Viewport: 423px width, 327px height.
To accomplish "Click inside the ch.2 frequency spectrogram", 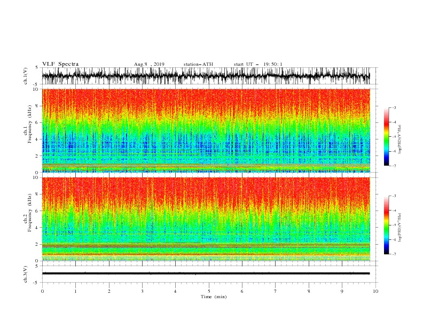I will pos(206,219).
